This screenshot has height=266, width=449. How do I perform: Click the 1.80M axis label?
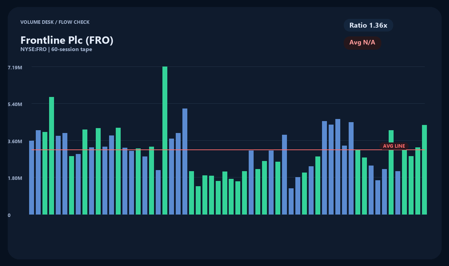(15, 178)
